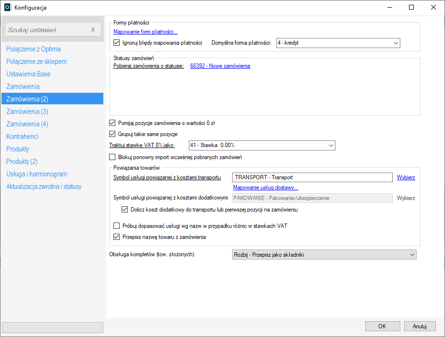This screenshot has width=445, height=337.
Task: Switch to Zamówienia (3) section
Action: (27, 112)
